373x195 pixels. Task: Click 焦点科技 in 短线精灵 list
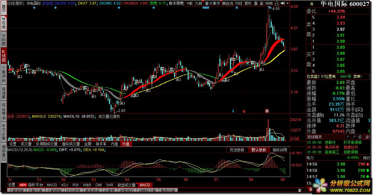332,147
